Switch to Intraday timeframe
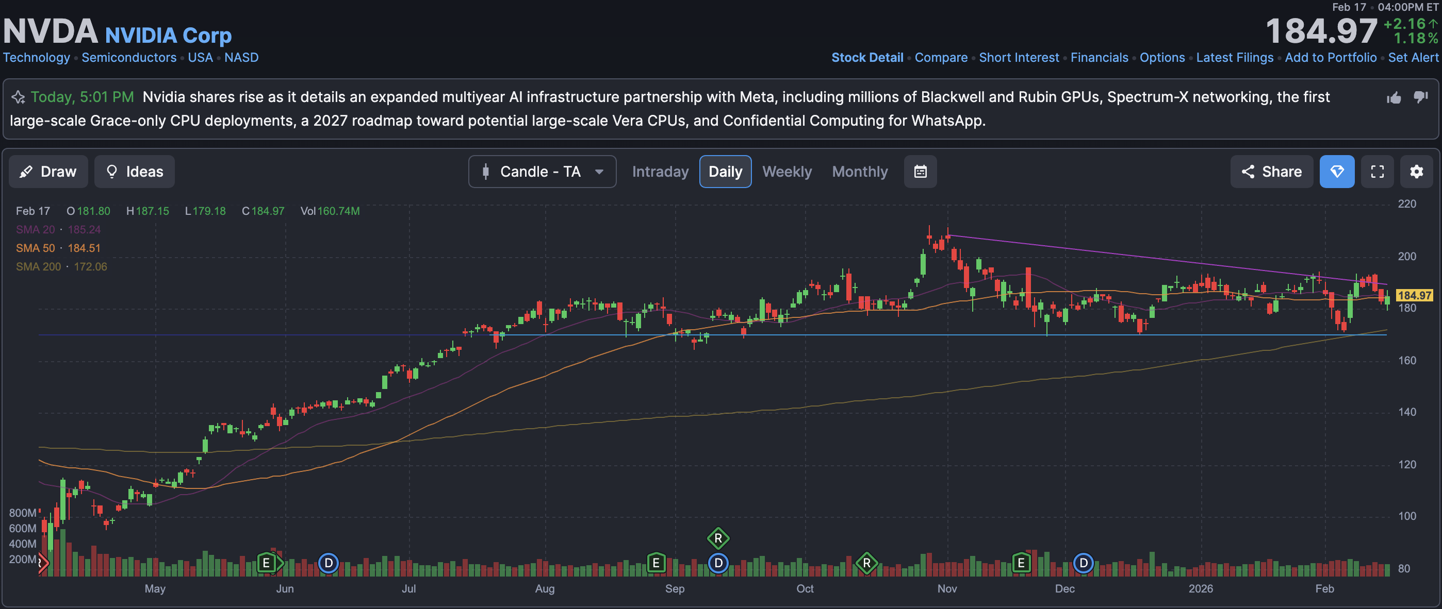This screenshot has height=609, width=1442. click(660, 172)
